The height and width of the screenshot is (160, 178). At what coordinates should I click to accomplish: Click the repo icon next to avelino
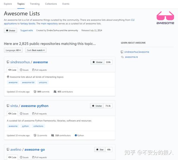(8, 149)
